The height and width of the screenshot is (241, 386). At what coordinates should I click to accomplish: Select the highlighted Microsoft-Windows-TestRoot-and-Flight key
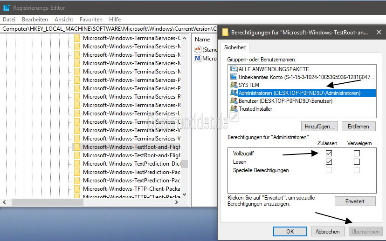[131, 147]
